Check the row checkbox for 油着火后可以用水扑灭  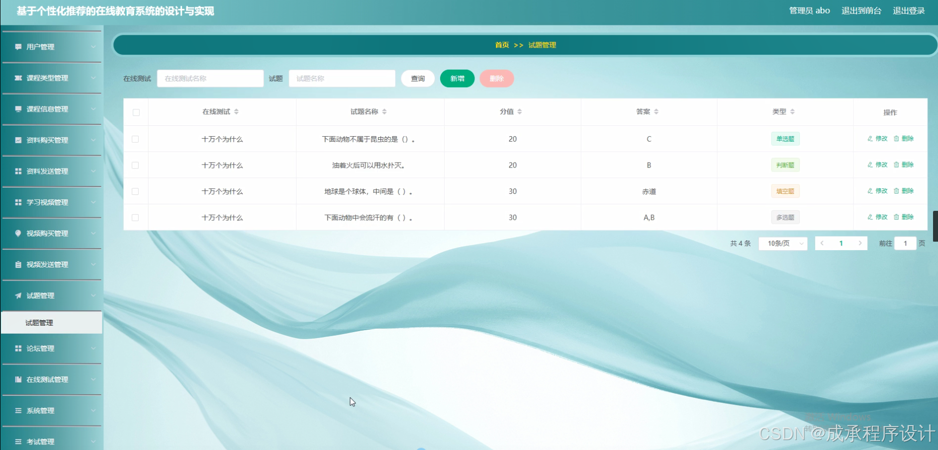(x=136, y=165)
